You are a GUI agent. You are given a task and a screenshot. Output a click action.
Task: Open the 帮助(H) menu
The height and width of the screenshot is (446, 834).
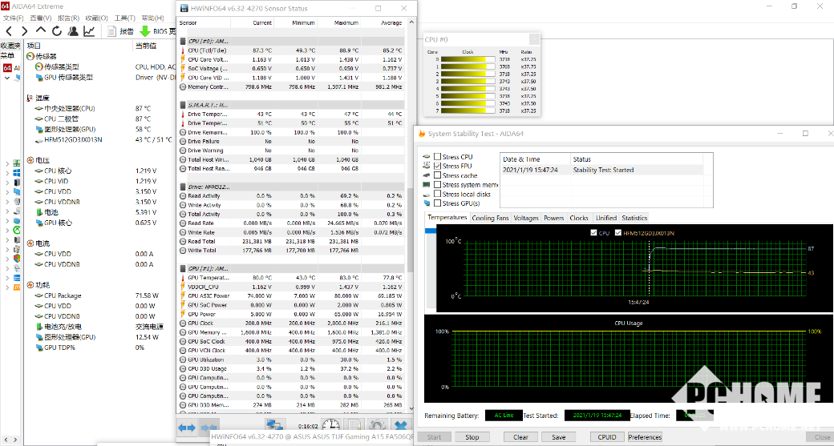[152, 18]
